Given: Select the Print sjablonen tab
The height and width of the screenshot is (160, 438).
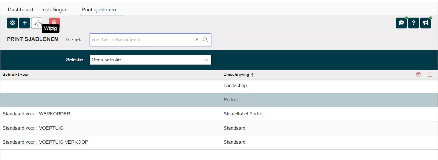Looking at the screenshot, I should [x=99, y=10].
